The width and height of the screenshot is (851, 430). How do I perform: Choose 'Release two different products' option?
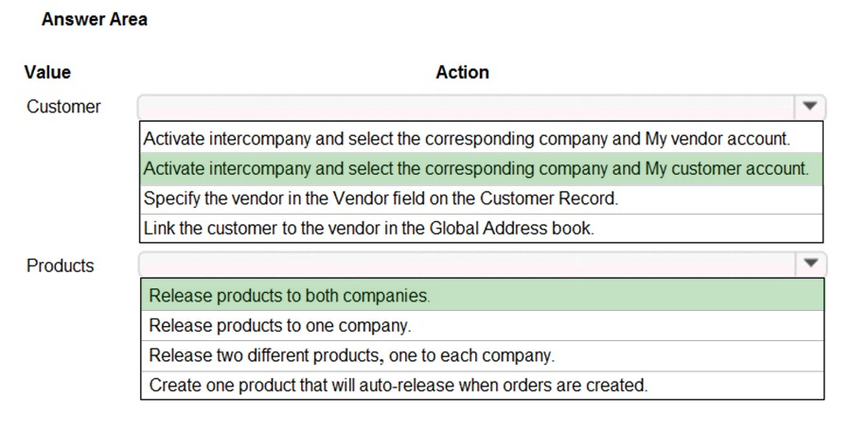click(x=482, y=355)
